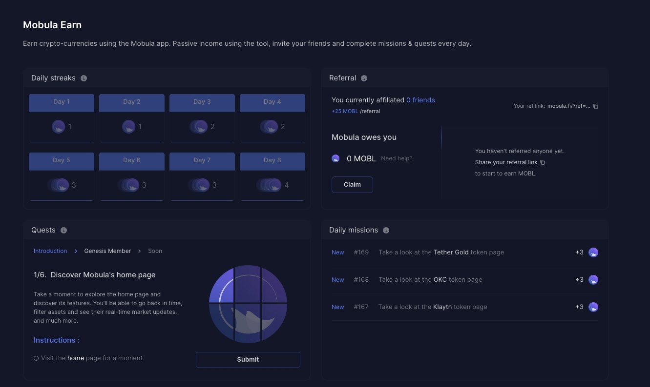Click copy icon beside 'Share your referral link'
Viewport: 650px width, 387px height.
click(542, 162)
